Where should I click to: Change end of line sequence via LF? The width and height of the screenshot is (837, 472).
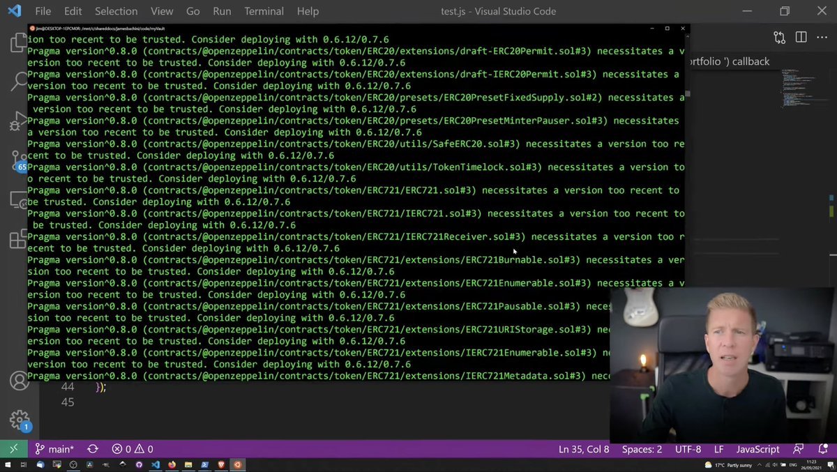click(718, 449)
